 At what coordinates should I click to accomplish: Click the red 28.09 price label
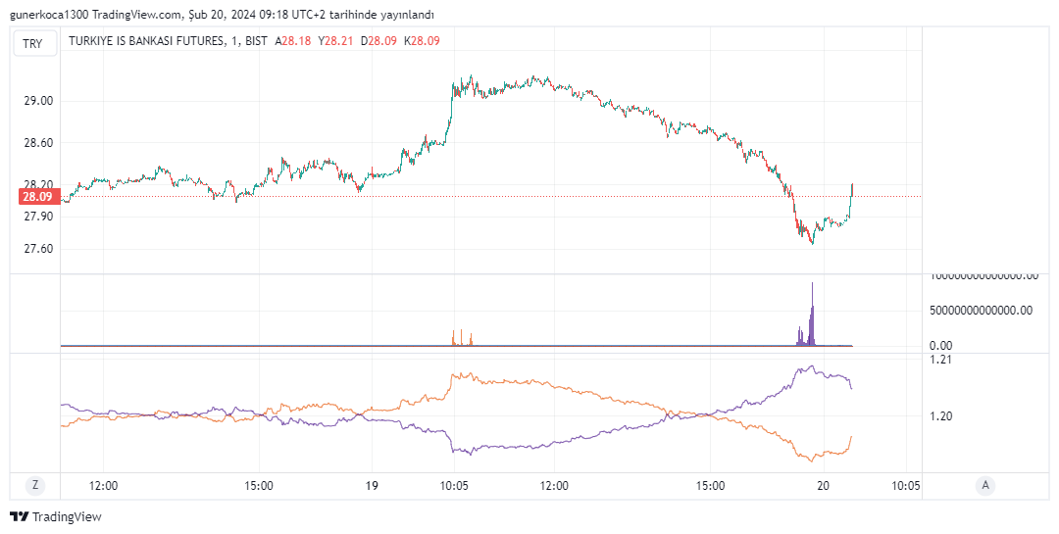(x=37, y=196)
